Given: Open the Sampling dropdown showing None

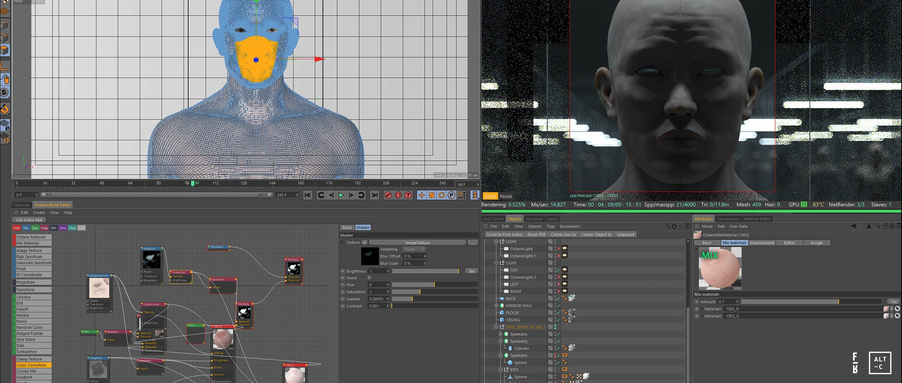Looking at the screenshot, I should click(x=414, y=249).
